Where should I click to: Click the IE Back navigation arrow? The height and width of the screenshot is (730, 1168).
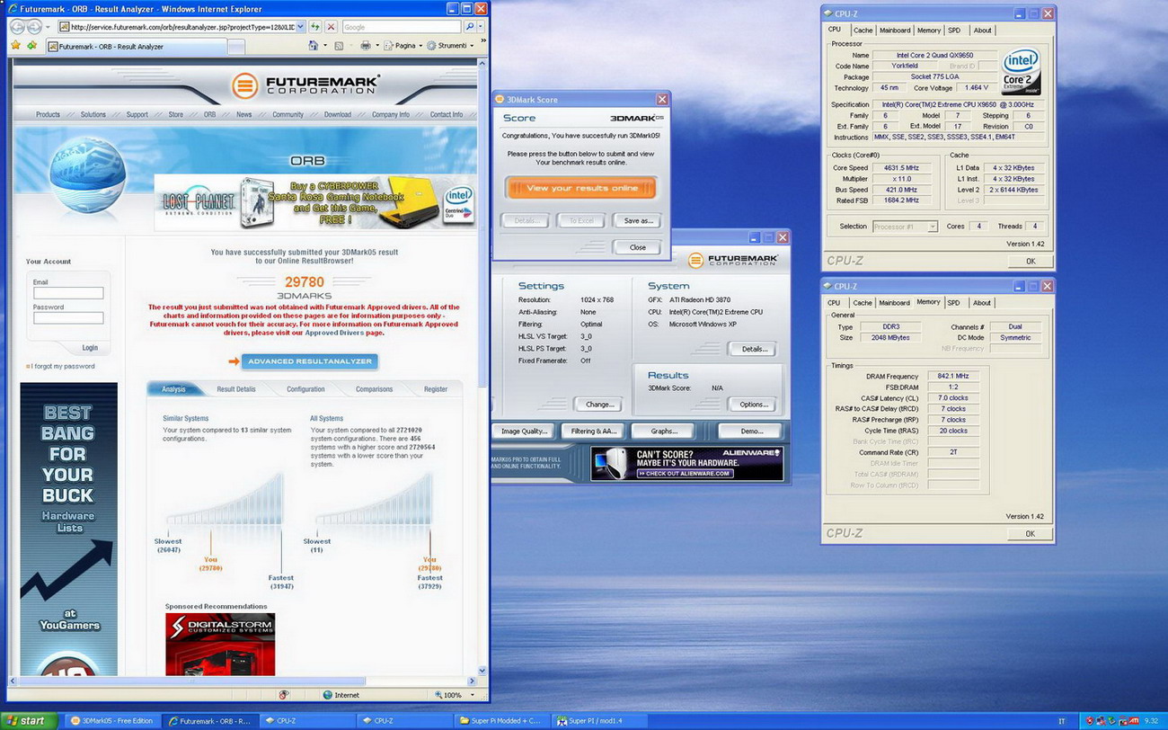[17, 27]
